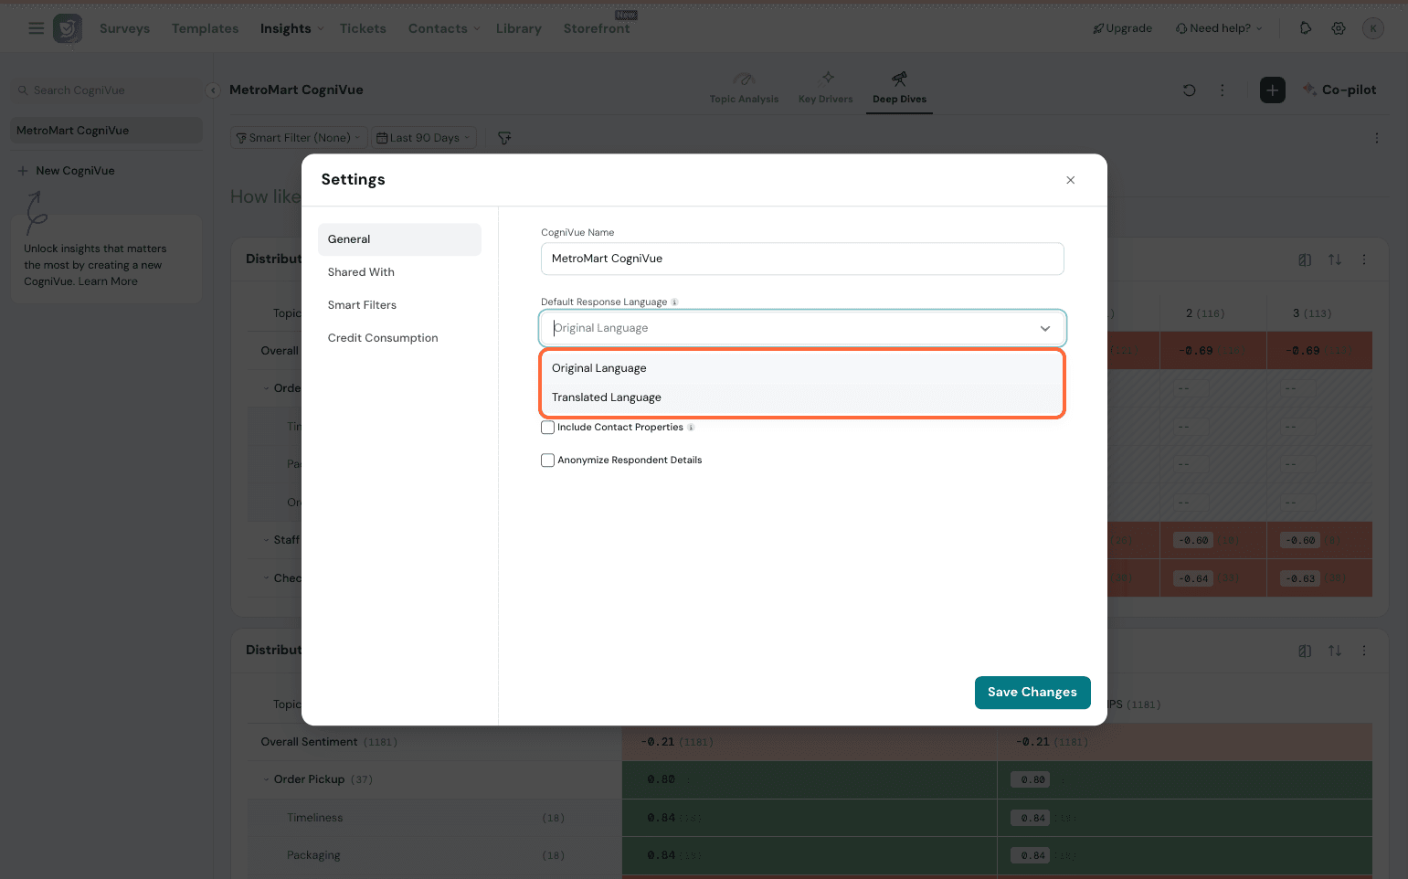Click the black plus add button
The image size is (1408, 879).
(1272, 90)
